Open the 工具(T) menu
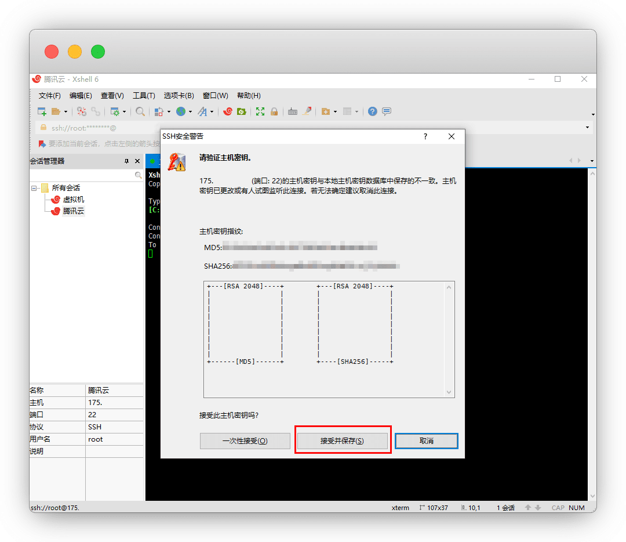Screen dimensions: 626x542 [144, 96]
